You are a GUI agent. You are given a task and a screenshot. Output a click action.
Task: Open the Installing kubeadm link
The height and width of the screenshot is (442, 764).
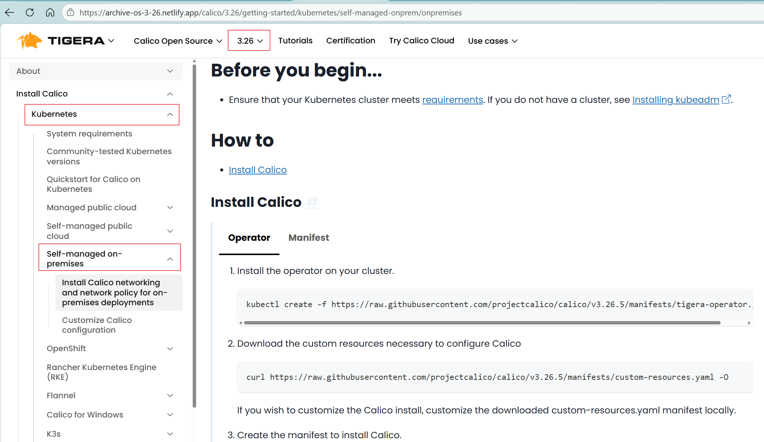pyautogui.click(x=676, y=100)
